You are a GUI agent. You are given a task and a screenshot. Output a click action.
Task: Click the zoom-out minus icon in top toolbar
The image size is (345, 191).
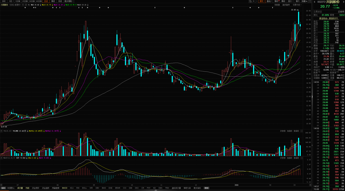[x=257, y=1]
